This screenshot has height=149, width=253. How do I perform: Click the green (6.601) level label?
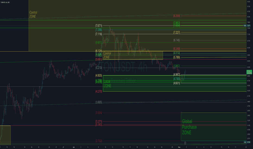[99, 43]
